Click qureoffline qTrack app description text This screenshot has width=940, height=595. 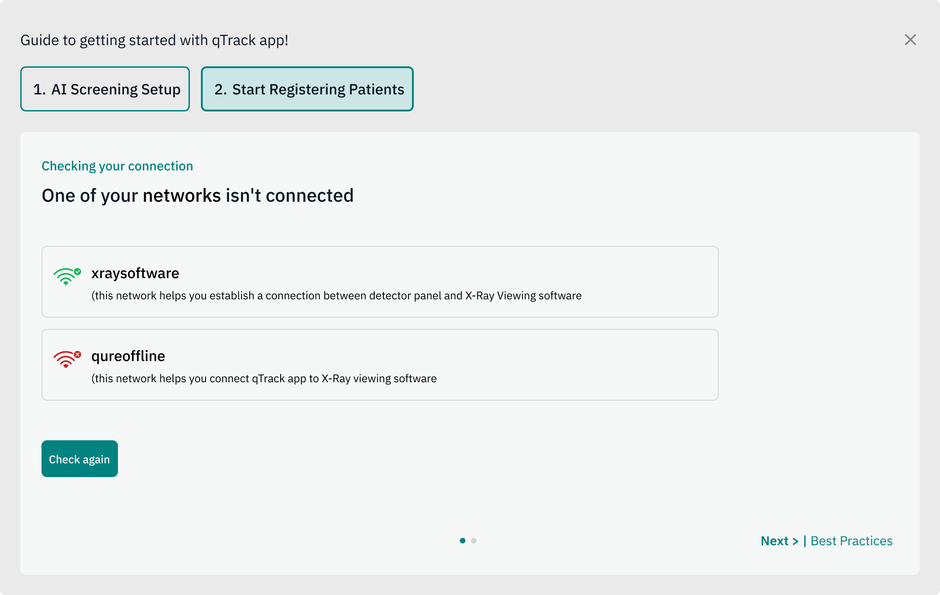[x=264, y=379]
